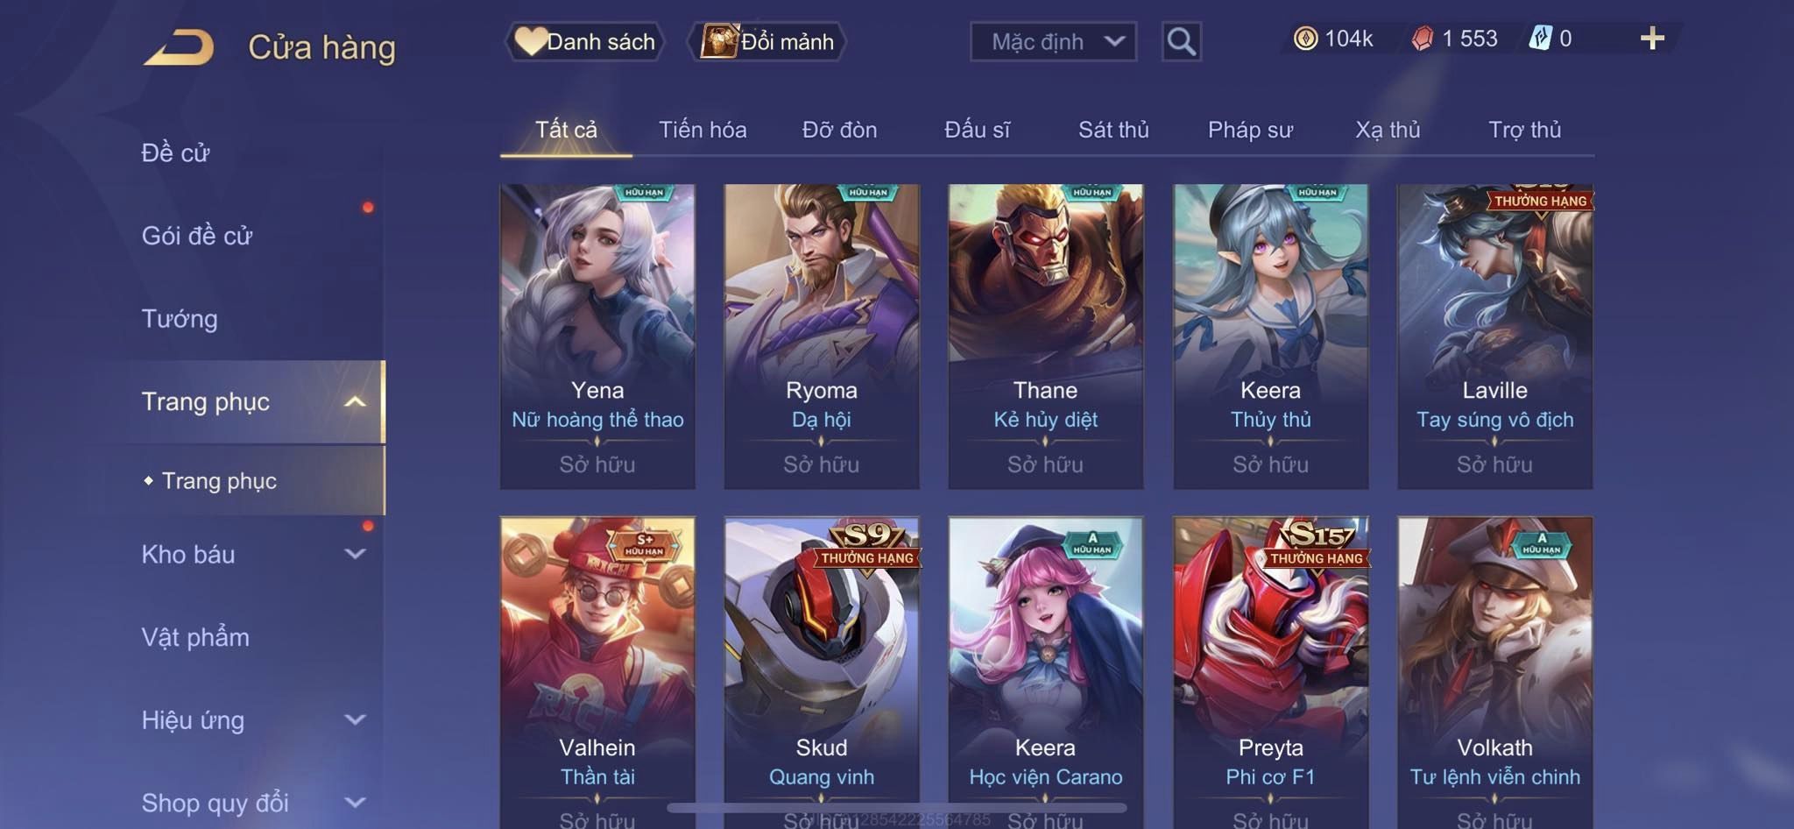1794x829 pixels.
Task: Switch to the Tiến hóa tab
Action: coord(703,130)
